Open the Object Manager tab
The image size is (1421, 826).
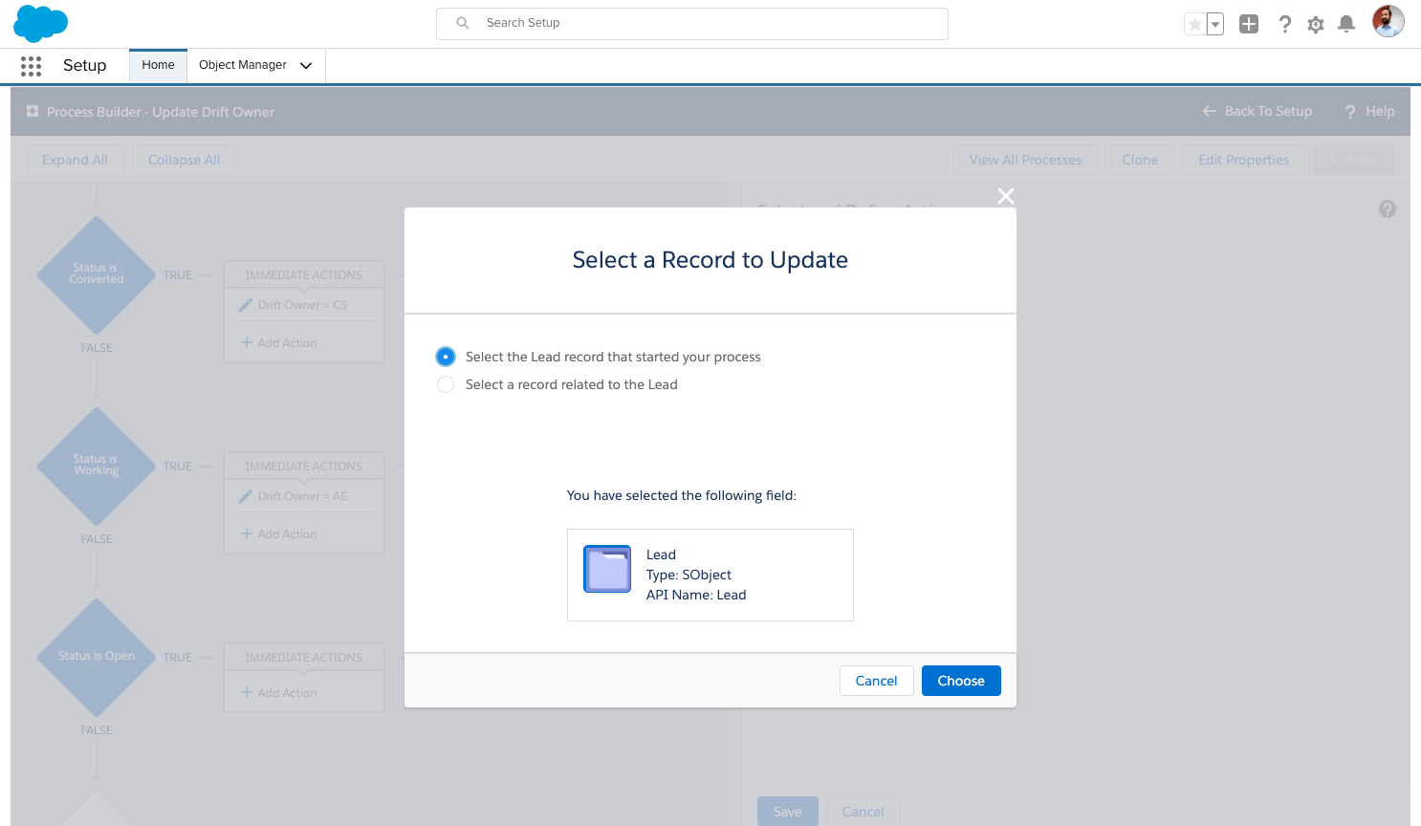(x=243, y=65)
